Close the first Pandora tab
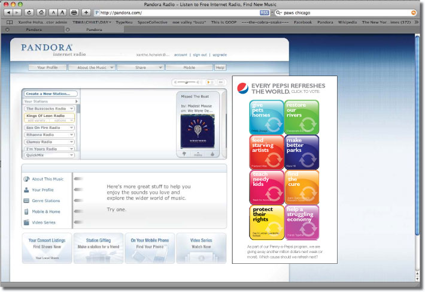This screenshot has width=425, height=292. pyautogui.click(x=7, y=30)
